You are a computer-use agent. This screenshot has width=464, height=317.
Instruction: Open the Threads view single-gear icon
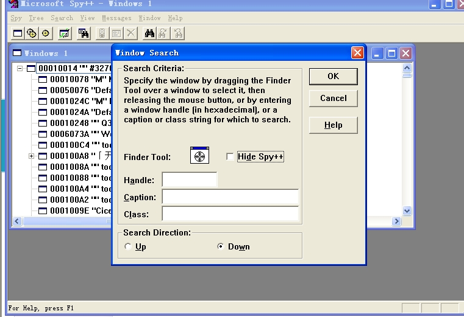[x=46, y=33]
